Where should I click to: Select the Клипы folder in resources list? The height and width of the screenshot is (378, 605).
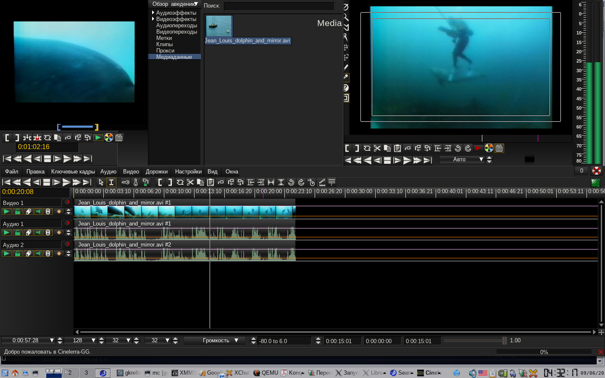point(164,44)
